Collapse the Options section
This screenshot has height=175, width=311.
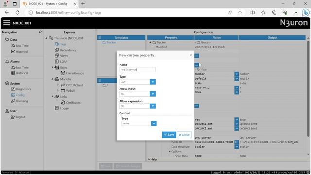(170, 151)
